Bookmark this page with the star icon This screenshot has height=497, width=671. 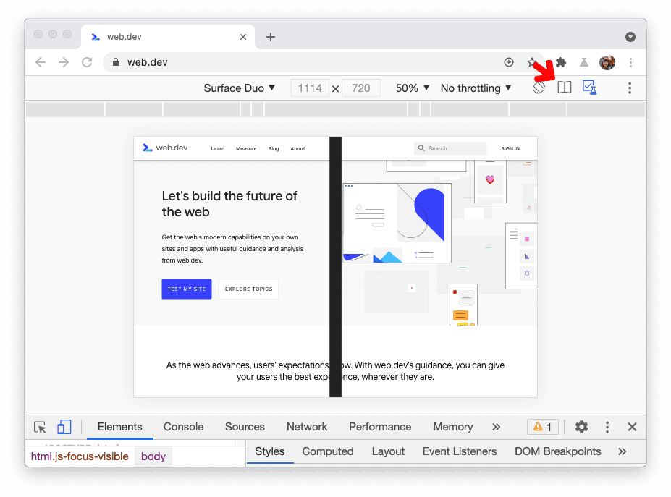coord(532,62)
